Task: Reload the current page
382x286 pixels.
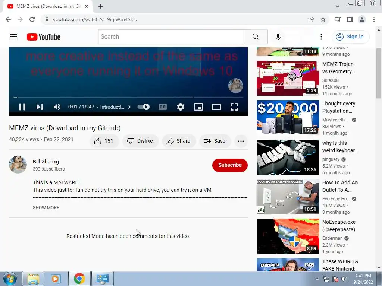Action: point(32,19)
